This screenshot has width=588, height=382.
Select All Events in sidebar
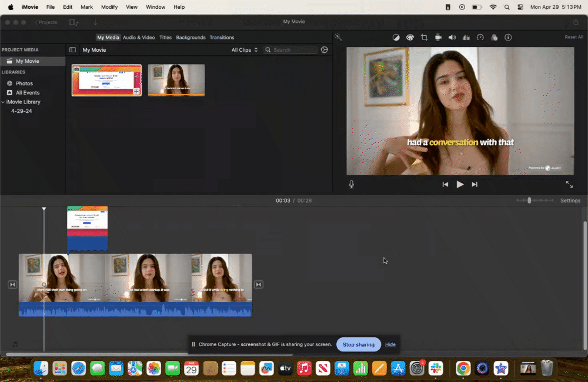[x=28, y=93]
